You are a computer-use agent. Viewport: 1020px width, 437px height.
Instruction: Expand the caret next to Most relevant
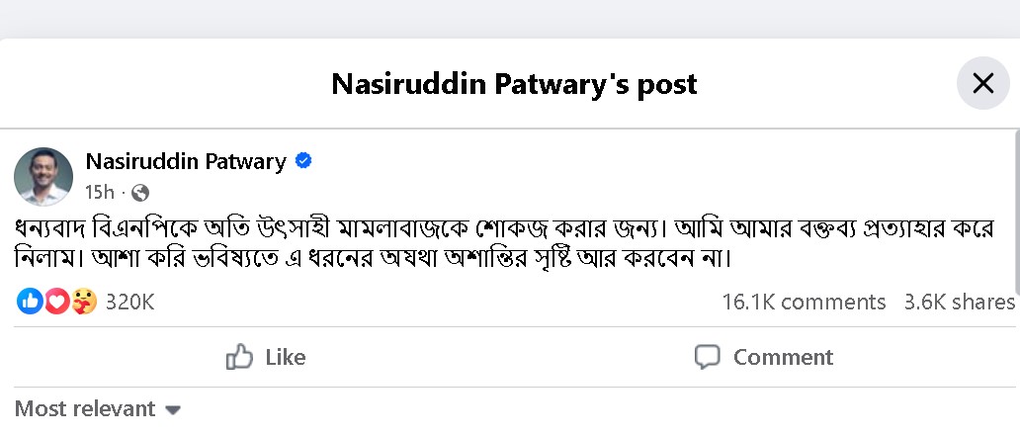(x=173, y=409)
